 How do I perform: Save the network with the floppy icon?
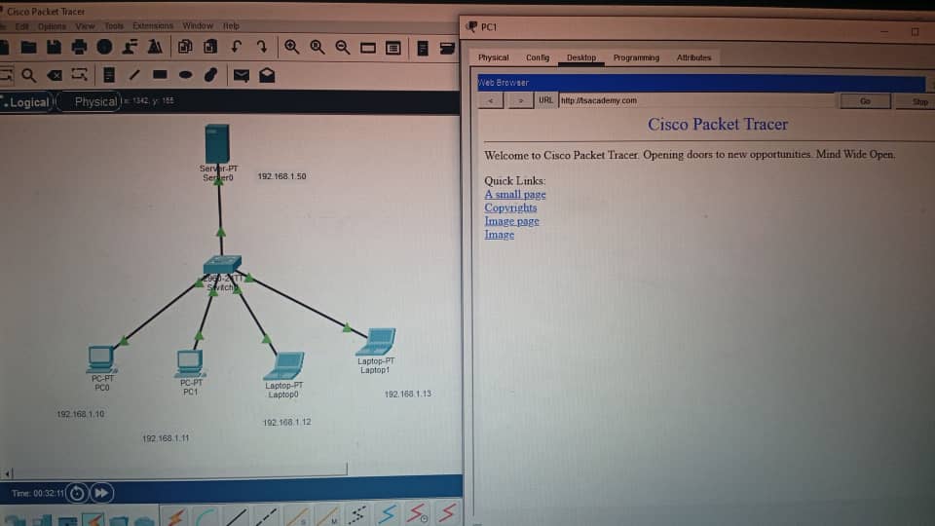click(54, 47)
